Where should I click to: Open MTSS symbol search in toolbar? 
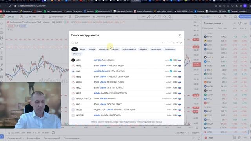coord(11,16)
